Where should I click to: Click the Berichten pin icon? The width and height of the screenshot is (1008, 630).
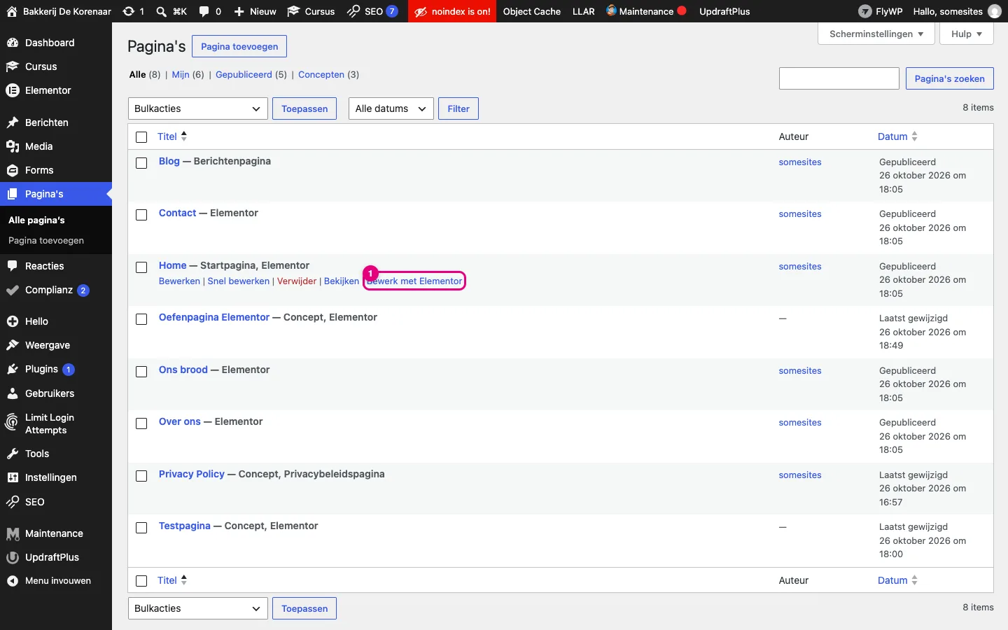point(12,122)
